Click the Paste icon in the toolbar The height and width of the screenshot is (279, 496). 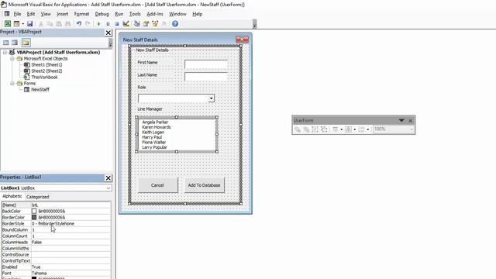click(59, 24)
